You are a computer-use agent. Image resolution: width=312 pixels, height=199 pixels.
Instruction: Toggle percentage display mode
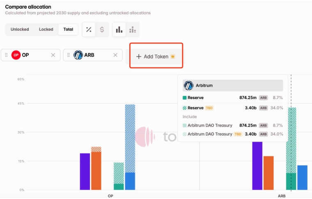click(89, 29)
